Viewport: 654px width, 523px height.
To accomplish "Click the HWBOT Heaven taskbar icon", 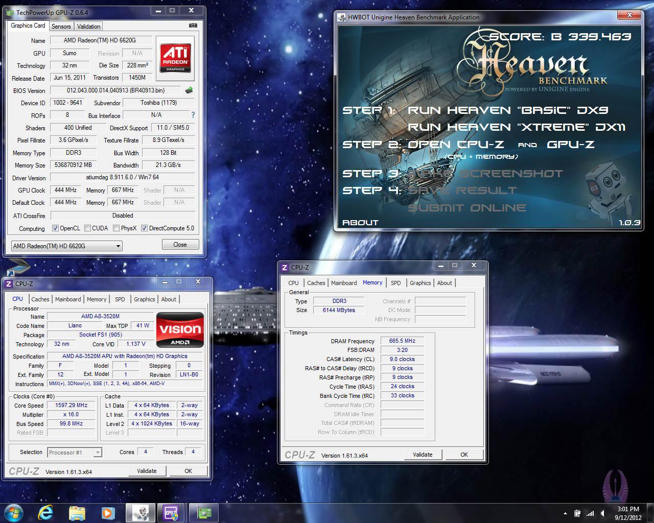I will point(140,512).
